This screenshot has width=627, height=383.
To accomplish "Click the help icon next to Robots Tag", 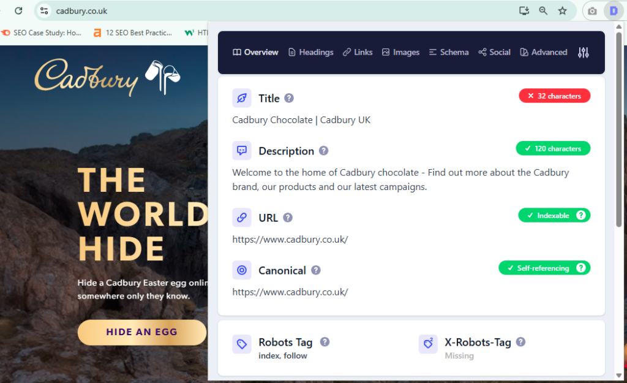I will (x=325, y=342).
